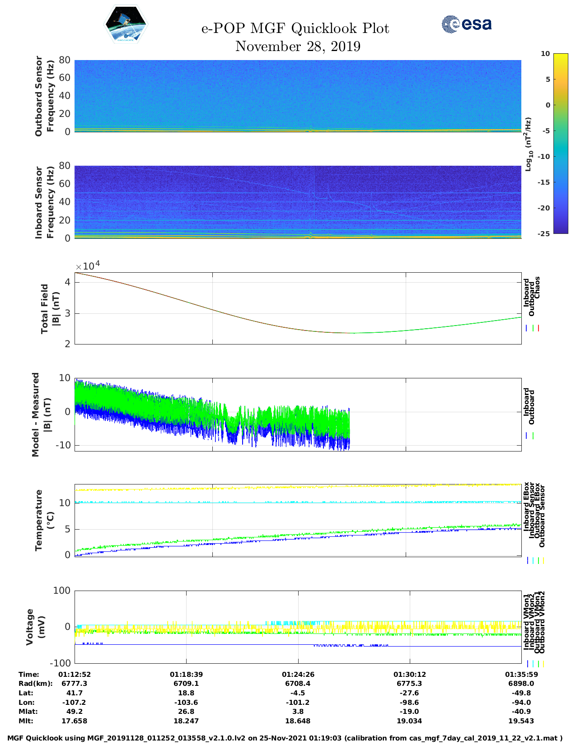Image resolution: width=576 pixels, height=745 pixels.
Task: Click the red Chaos legend marker
Action: tap(539, 328)
